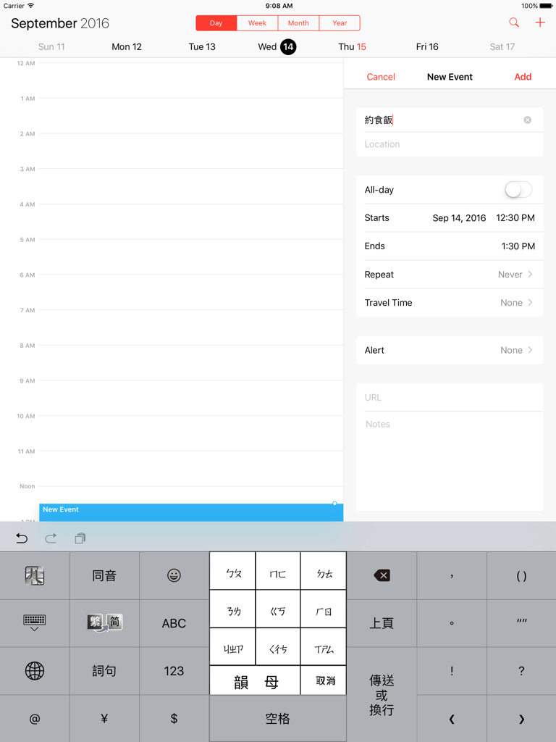Open the calendar search magnifier

point(514,22)
